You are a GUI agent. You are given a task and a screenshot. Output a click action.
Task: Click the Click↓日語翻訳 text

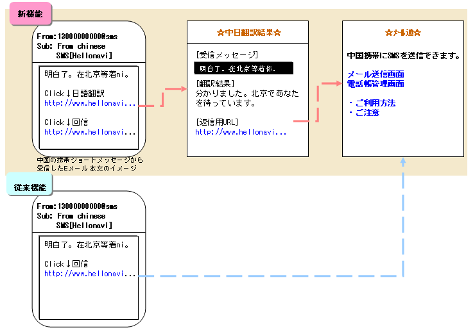pos(74,94)
